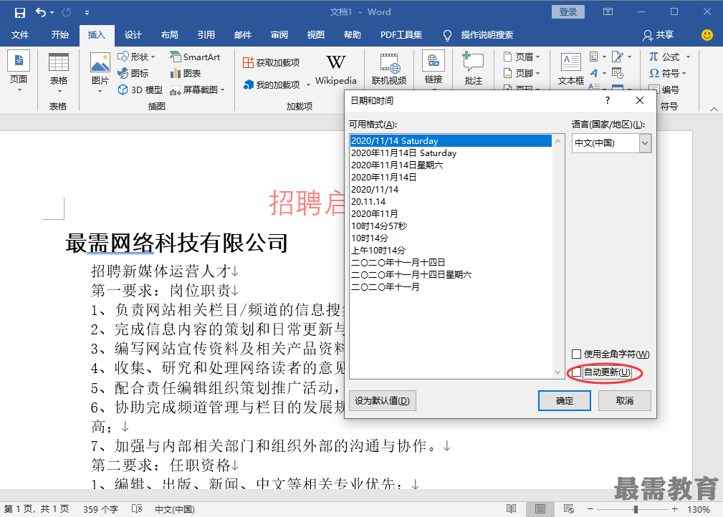Click the zoom in plus button

674,509
